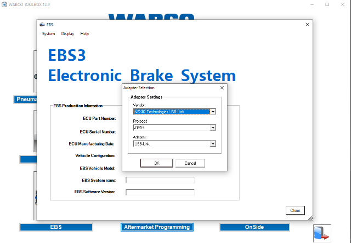The image size is (351, 243).
Task: Close the WABCO TOOLBOX window
Action: 342,4
